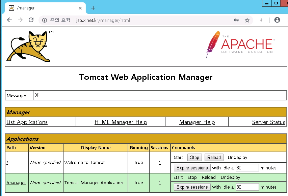Reload the Welcome to Tomcat application
This screenshot has height=196, width=288.
(214, 157)
